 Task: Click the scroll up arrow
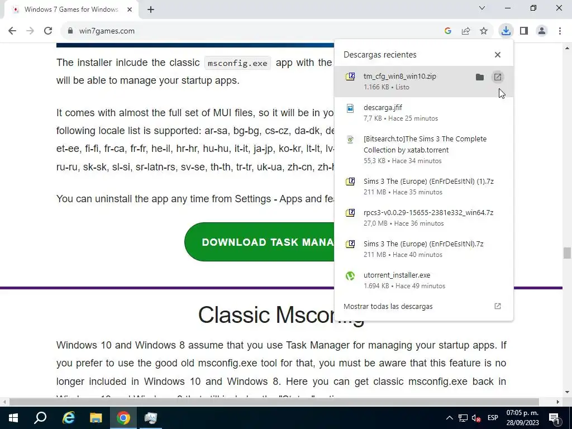pos(567,48)
